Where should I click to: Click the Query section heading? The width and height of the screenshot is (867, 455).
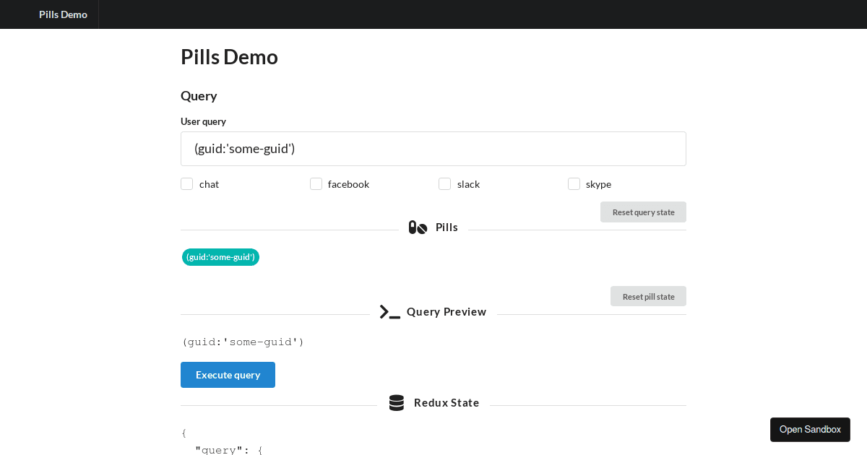click(x=199, y=95)
